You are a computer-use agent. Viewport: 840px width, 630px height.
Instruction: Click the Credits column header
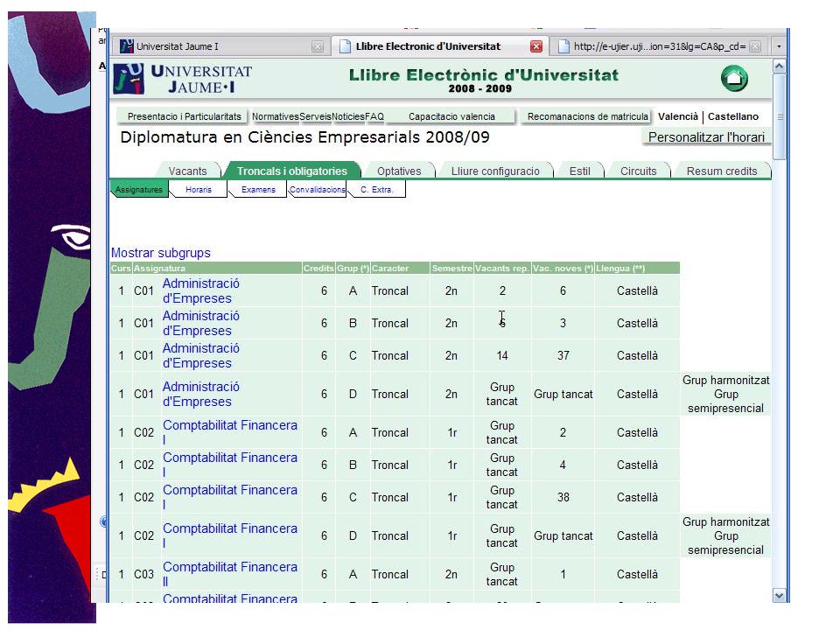pyautogui.click(x=318, y=269)
